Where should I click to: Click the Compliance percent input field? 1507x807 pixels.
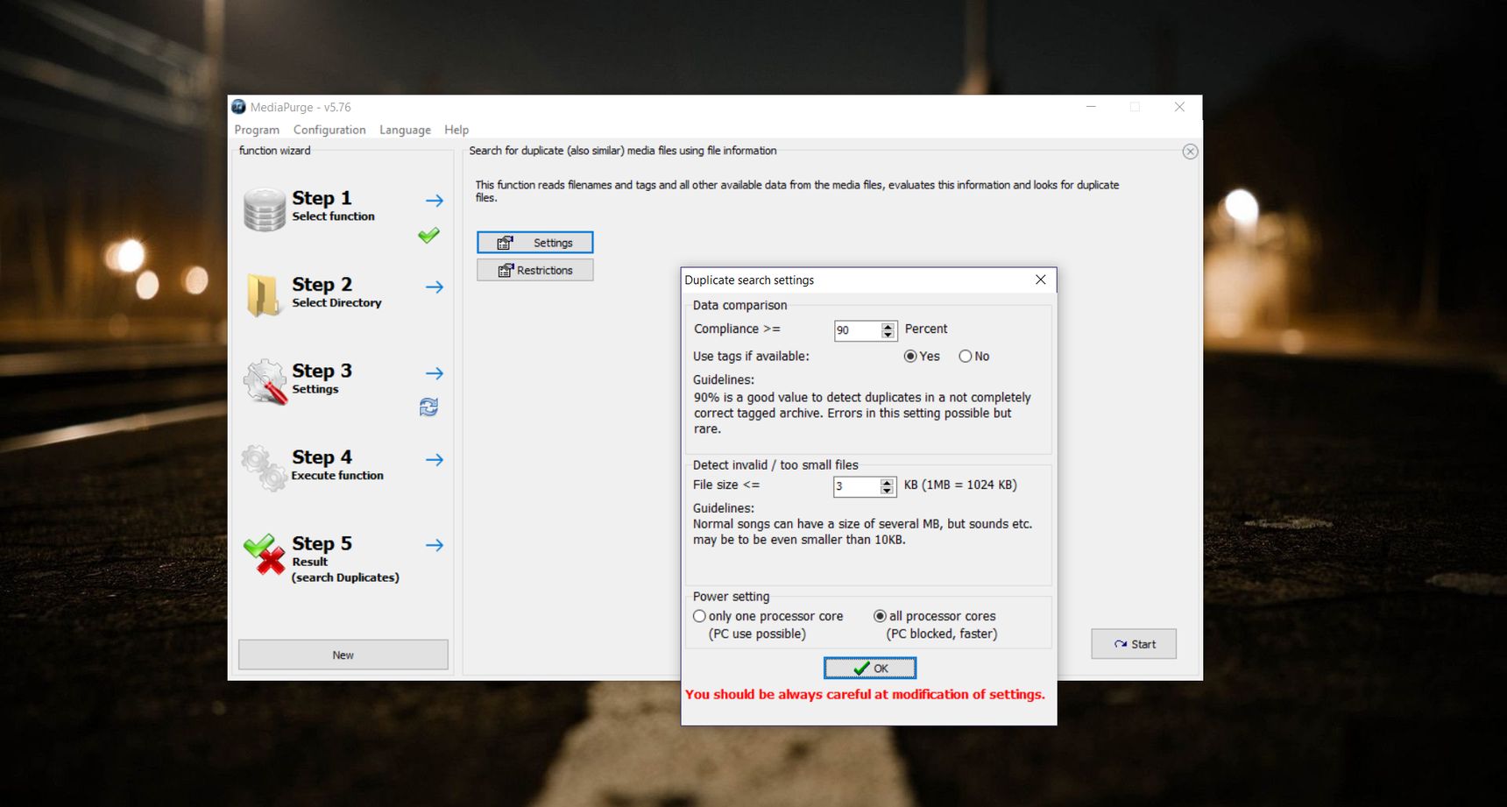(x=857, y=330)
